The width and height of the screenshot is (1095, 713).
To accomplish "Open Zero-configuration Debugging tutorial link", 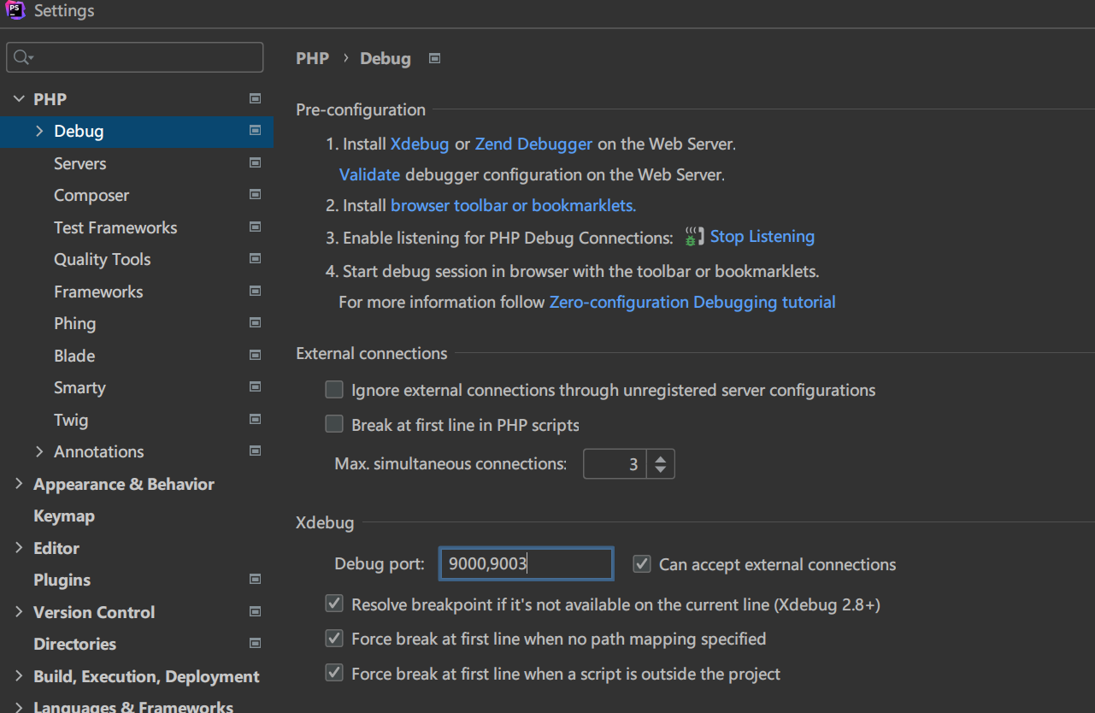I will [x=692, y=302].
